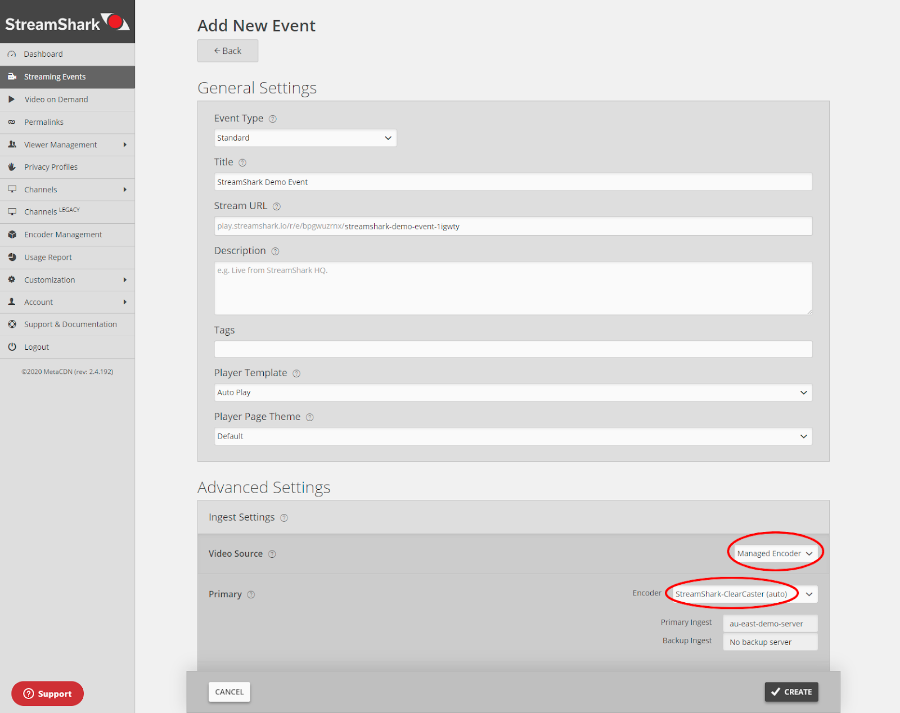Click the Support & Documentation lifebuoy icon
The height and width of the screenshot is (713, 900).
[x=12, y=324]
